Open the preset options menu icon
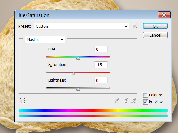Image resolution: width=178 pixels, height=133 pixels. [135, 26]
